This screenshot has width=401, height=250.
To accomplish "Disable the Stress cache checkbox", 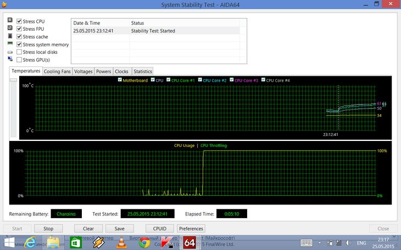I will (19, 37).
